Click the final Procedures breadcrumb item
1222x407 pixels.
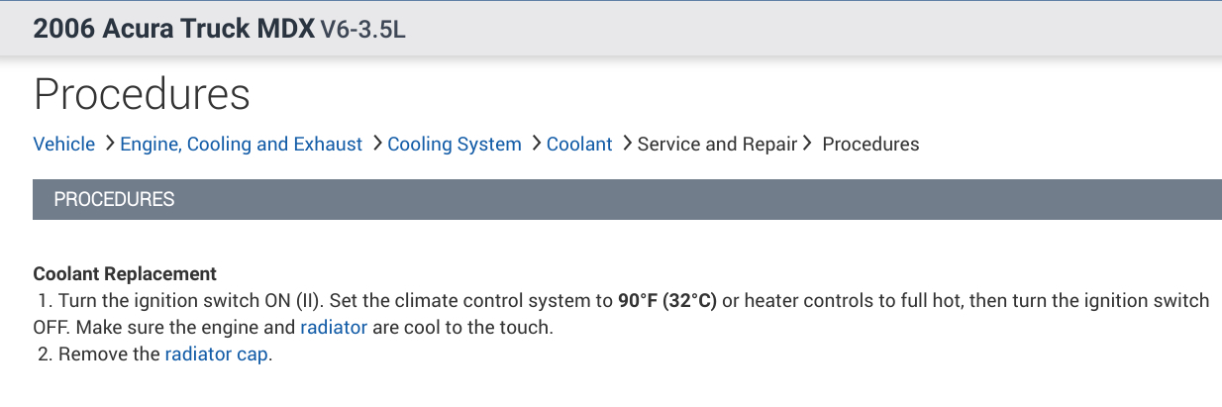coord(870,145)
